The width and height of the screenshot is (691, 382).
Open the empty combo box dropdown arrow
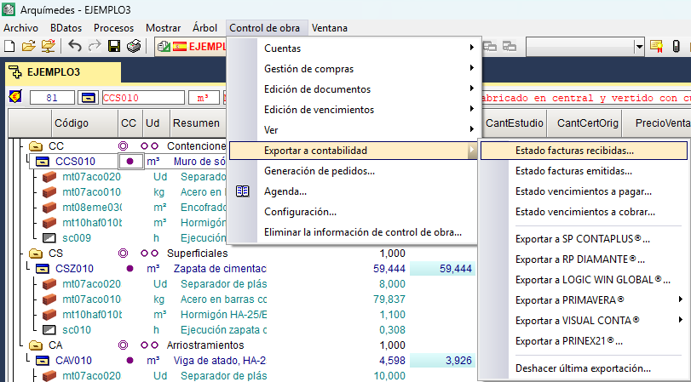pos(639,47)
